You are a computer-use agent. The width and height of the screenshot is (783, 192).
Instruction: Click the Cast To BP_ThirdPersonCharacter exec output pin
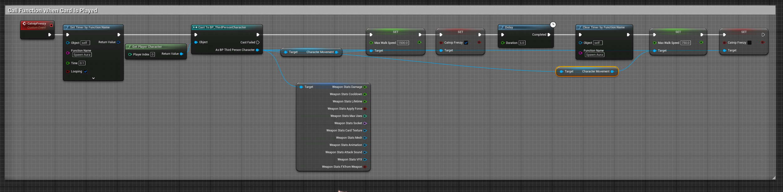pyautogui.click(x=258, y=35)
